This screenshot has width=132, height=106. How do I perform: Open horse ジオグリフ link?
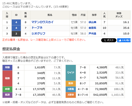click(38, 34)
